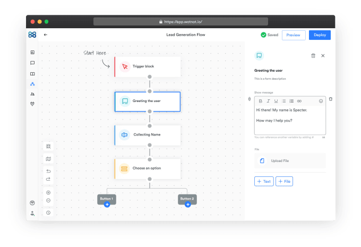Click the back arrow beside the flow title
The image size is (361, 247).
(x=46, y=35)
